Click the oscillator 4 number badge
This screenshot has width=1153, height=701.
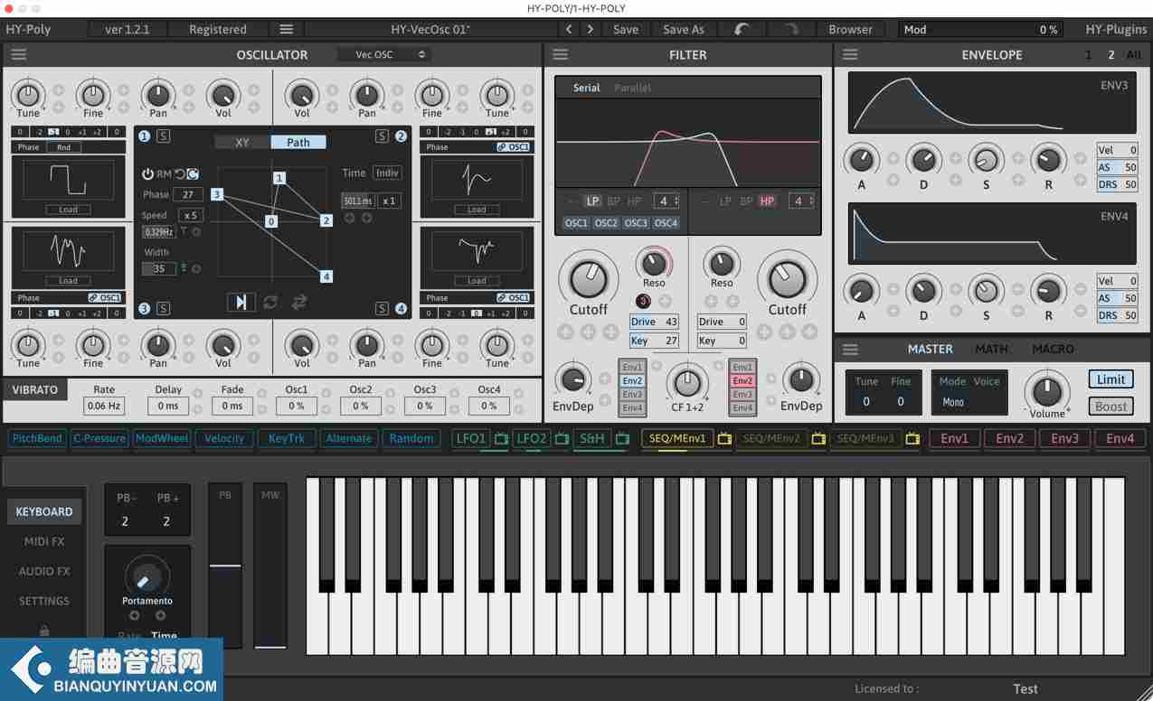coord(401,309)
